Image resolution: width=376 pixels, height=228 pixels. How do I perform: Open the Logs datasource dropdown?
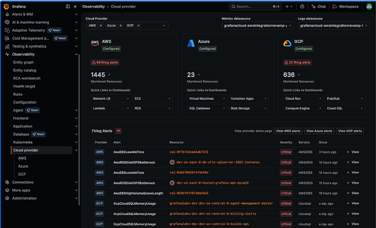(x=334, y=26)
